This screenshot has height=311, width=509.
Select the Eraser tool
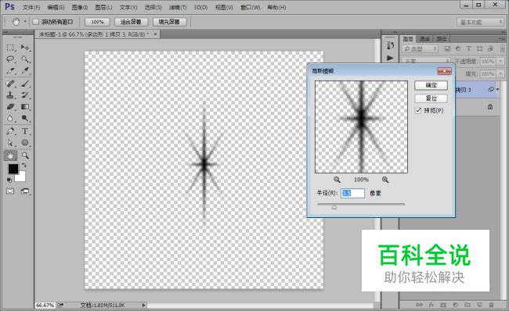tap(10, 106)
